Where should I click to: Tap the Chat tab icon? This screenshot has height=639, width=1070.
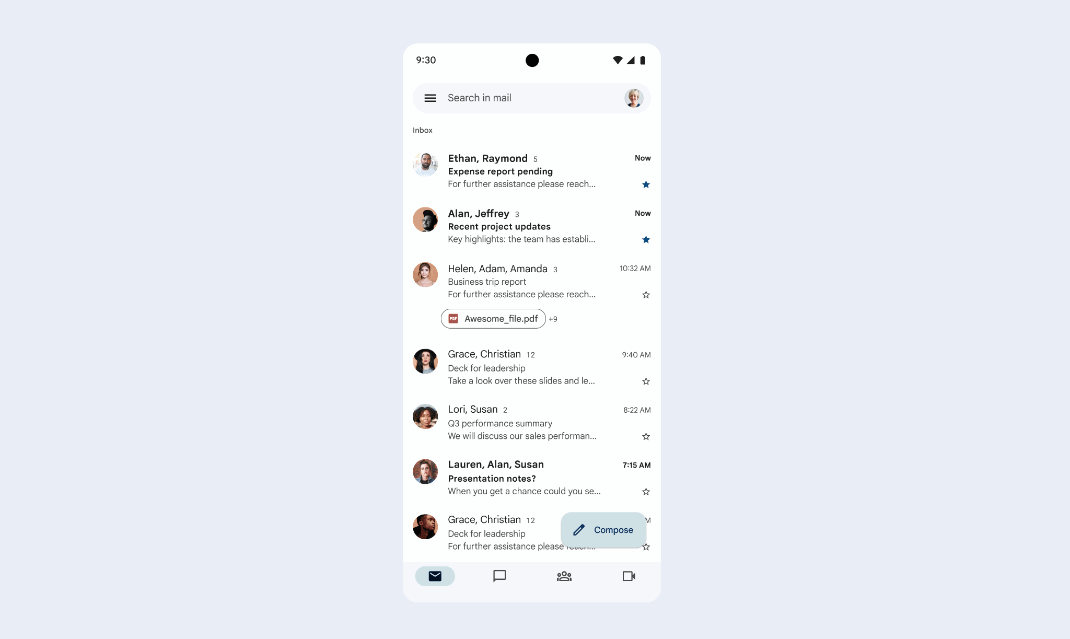(x=499, y=576)
